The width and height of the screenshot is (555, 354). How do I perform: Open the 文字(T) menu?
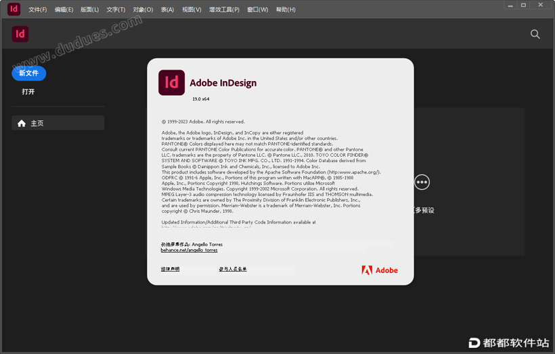point(116,9)
